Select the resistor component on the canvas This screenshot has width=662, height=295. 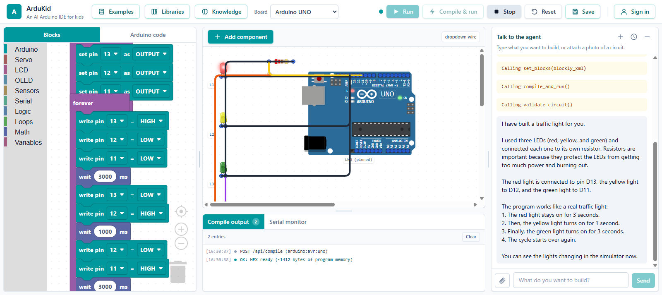[x=281, y=61]
